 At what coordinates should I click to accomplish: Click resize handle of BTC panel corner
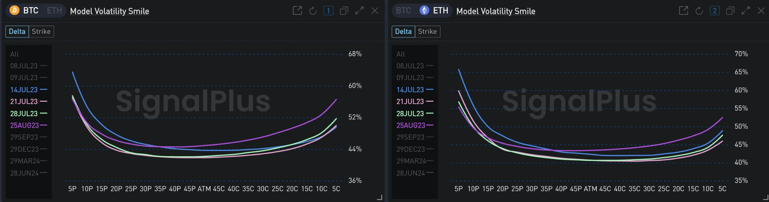coord(380,198)
